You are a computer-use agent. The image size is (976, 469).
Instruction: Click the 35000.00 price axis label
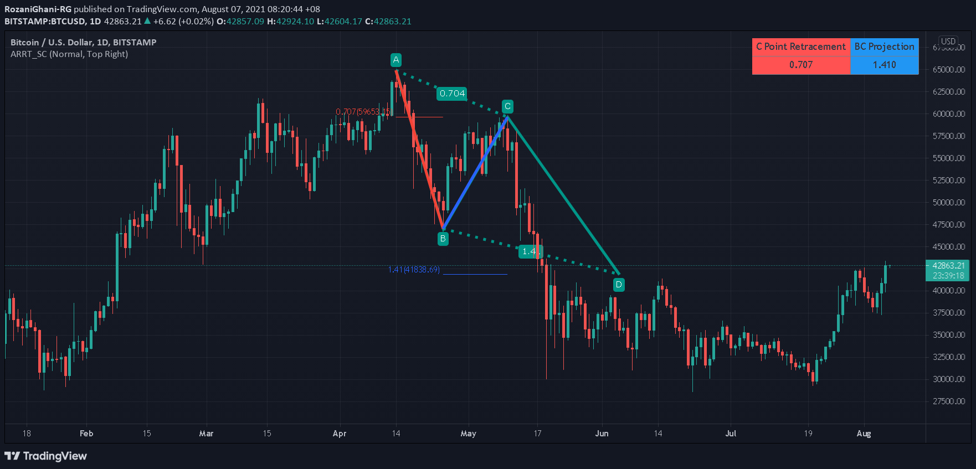(x=949, y=334)
